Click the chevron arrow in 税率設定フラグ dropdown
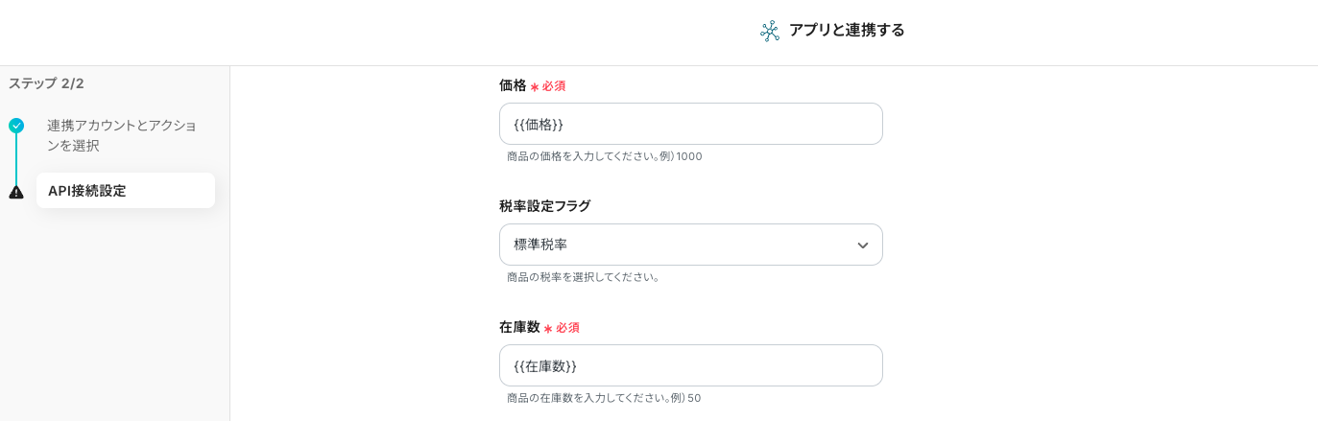Image resolution: width=1318 pixels, height=421 pixels. (x=862, y=246)
